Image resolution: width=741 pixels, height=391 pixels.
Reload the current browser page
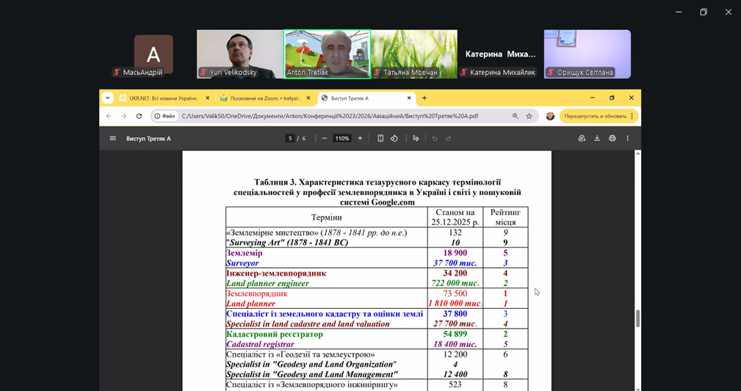139,116
